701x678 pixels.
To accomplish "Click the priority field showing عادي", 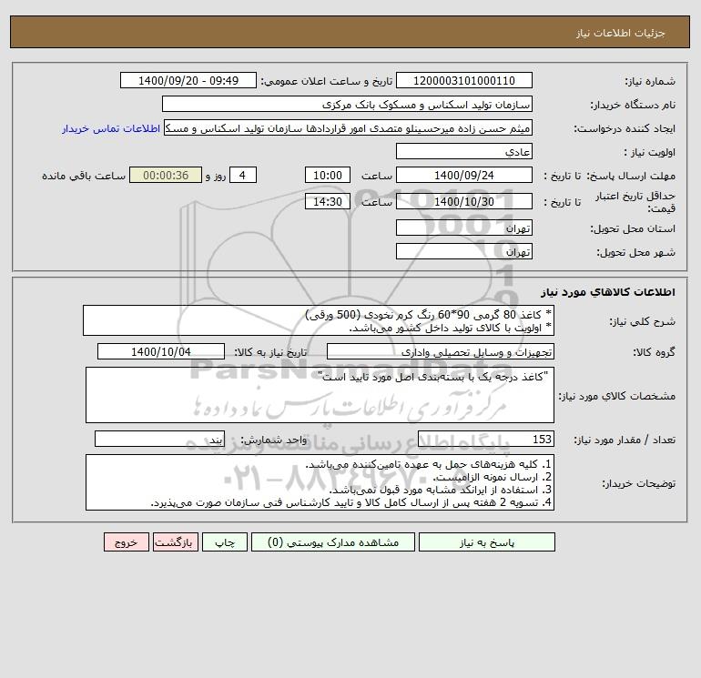I will coord(464,151).
